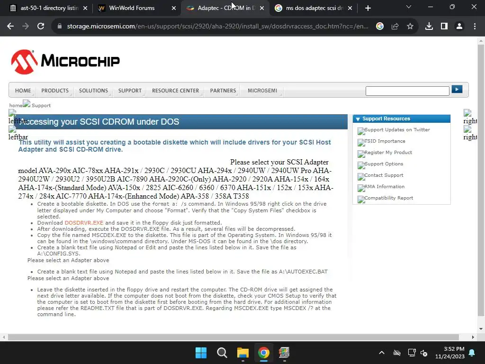Image resolution: width=485 pixels, height=364 pixels.
Task: Click the home breadcrumb link
Action: coord(16,105)
